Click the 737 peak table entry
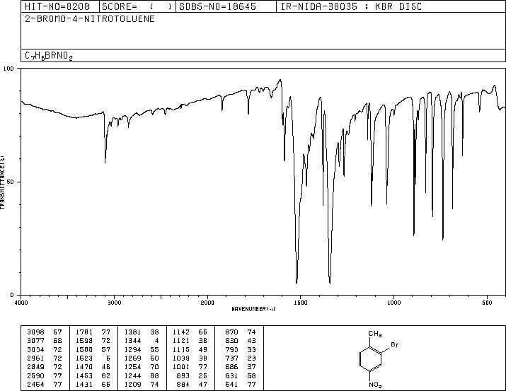The height and width of the screenshot is (391, 506). coord(241,358)
